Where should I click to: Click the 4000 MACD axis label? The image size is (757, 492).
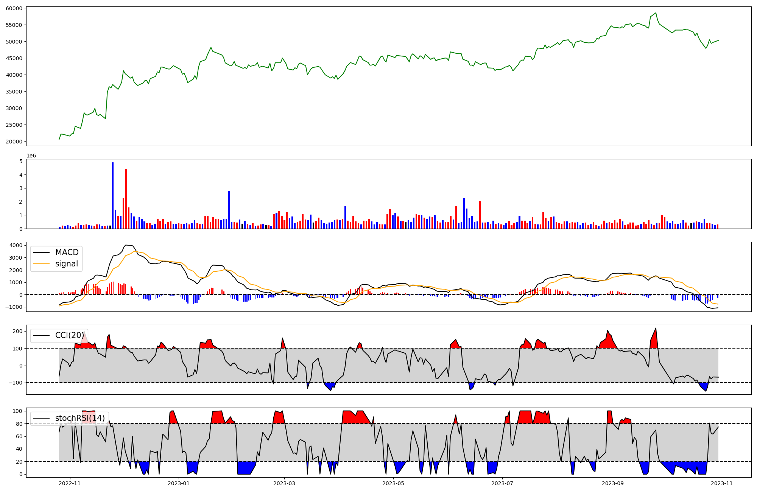point(16,245)
